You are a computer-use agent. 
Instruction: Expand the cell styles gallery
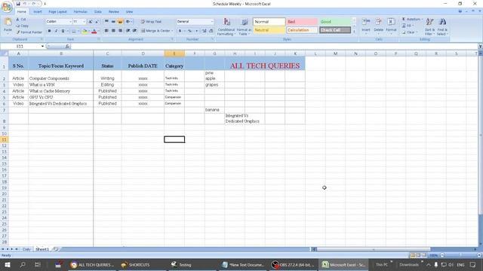(354, 32)
